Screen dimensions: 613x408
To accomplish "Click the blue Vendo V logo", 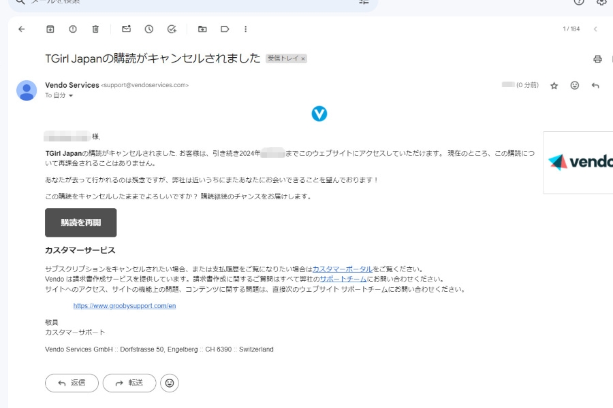I will [319, 114].
